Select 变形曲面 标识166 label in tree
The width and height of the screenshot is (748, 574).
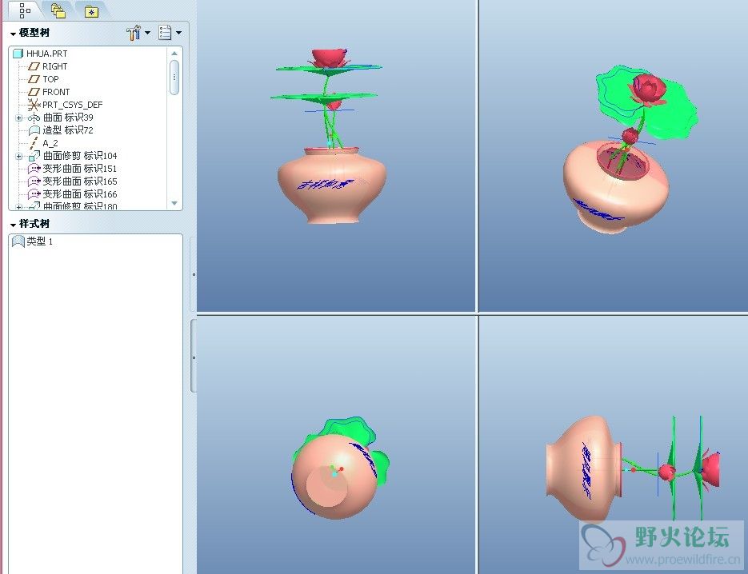pos(80,194)
